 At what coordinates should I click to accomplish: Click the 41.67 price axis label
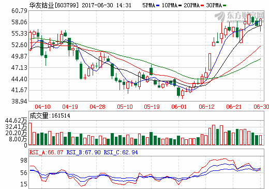click(19, 90)
